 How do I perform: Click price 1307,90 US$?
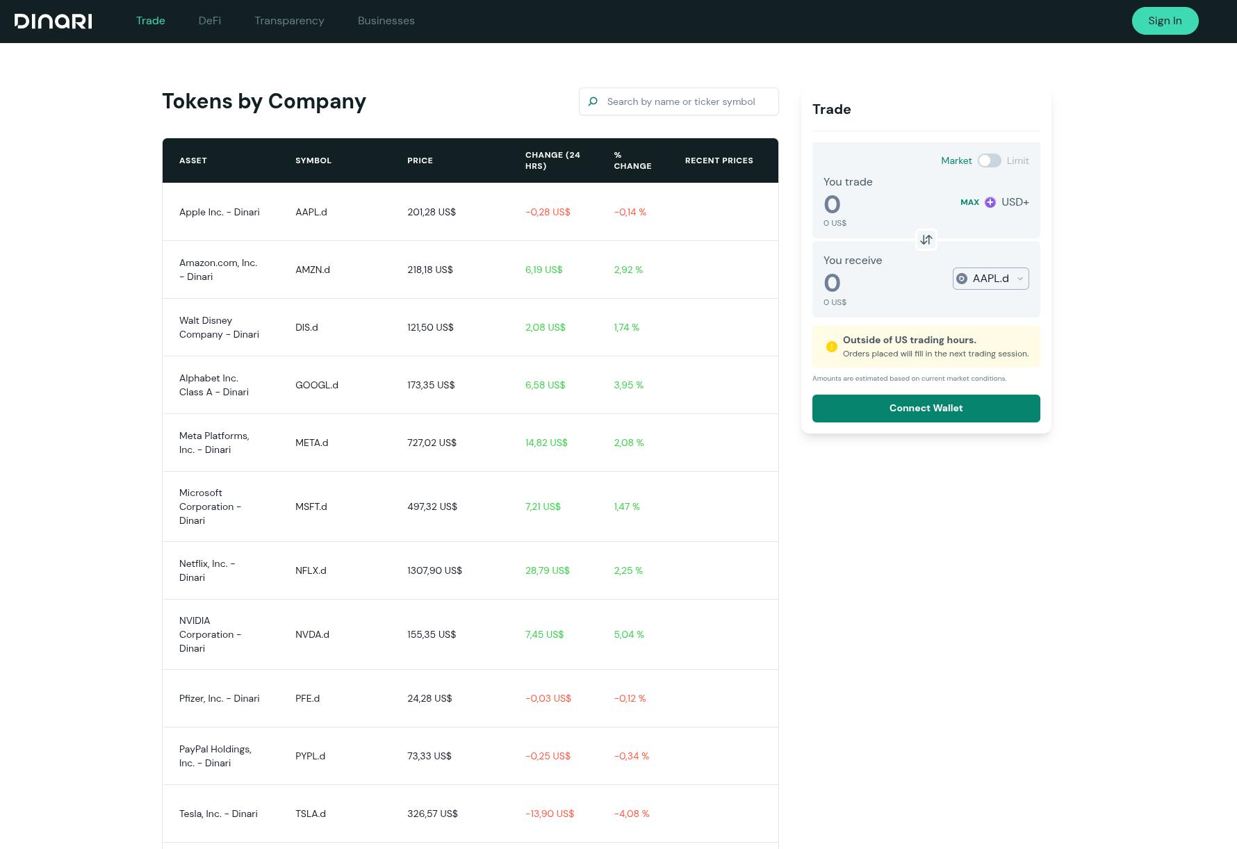click(x=434, y=570)
